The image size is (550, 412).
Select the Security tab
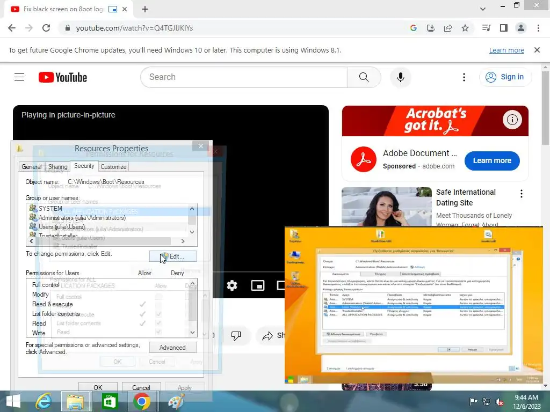click(x=84, y=166)
